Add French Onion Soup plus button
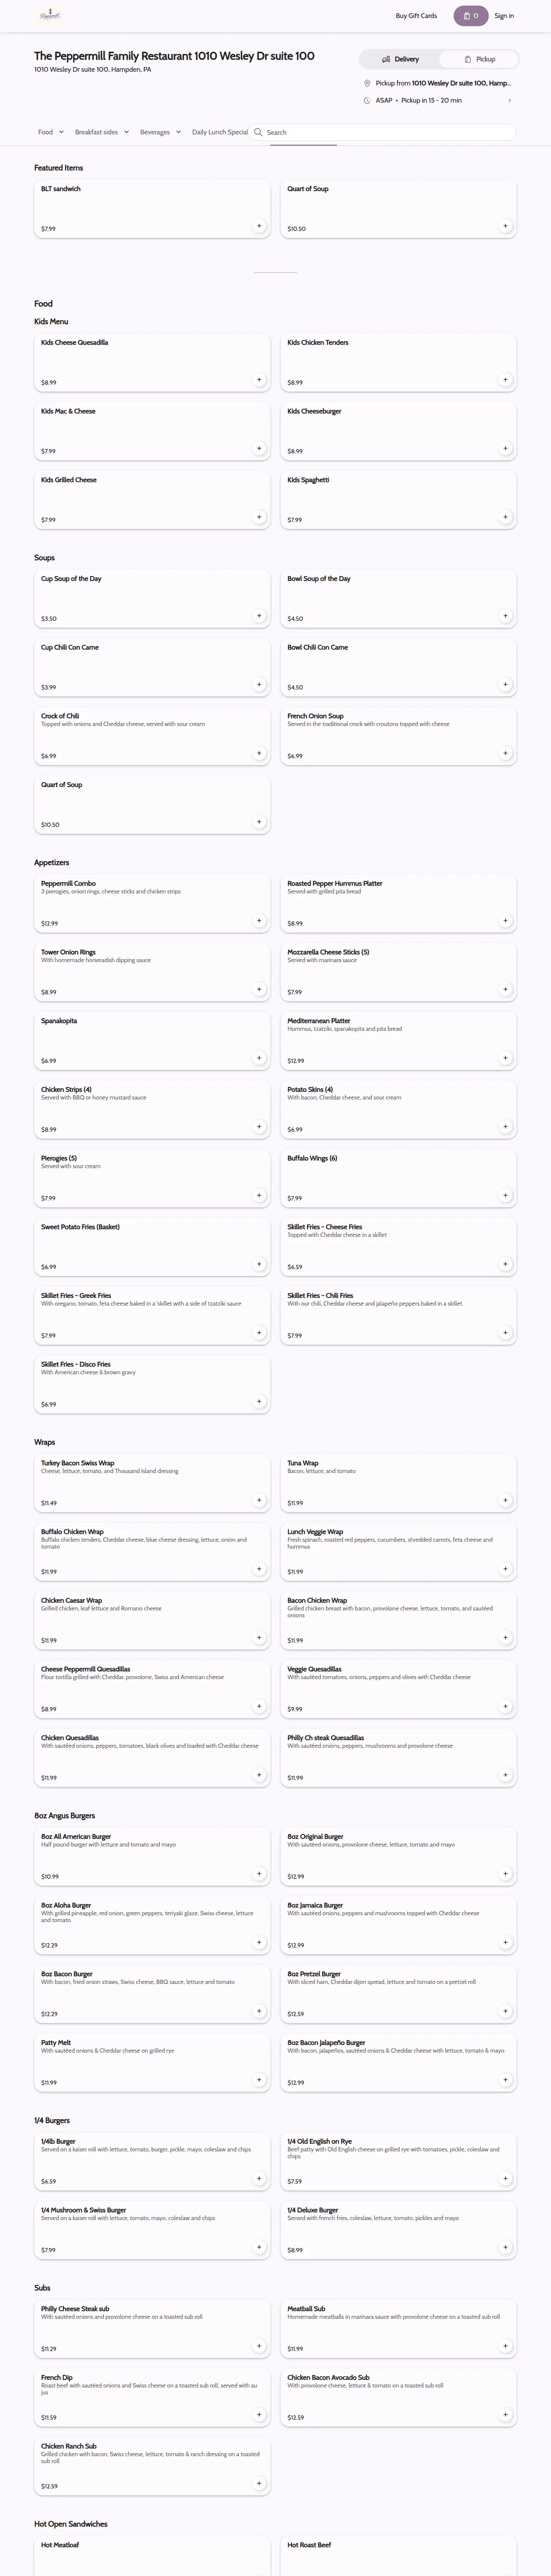The height and width of the screenshot is (2576, 551). [x=505, y=753]
